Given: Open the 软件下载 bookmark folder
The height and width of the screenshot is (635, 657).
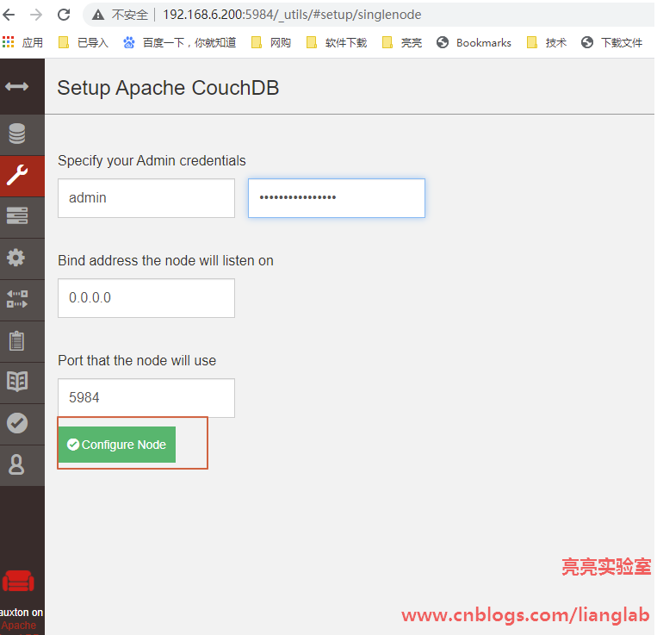Looking at the screenshot, I should (x=337, y=42).
